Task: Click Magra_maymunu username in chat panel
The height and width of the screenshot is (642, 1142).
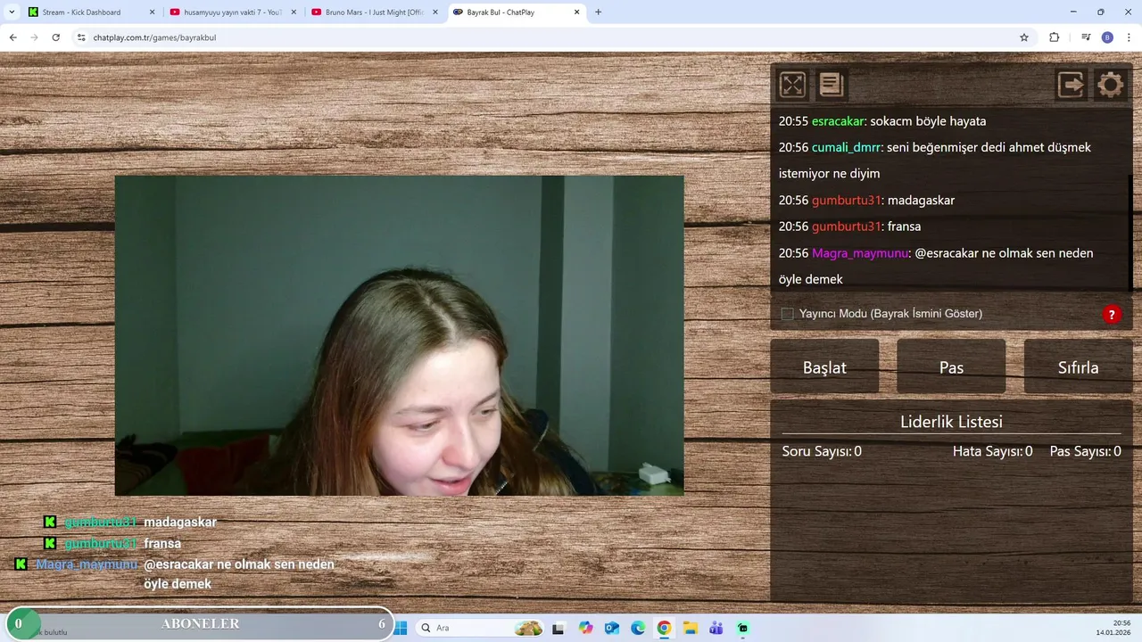Action: (859, 253)
